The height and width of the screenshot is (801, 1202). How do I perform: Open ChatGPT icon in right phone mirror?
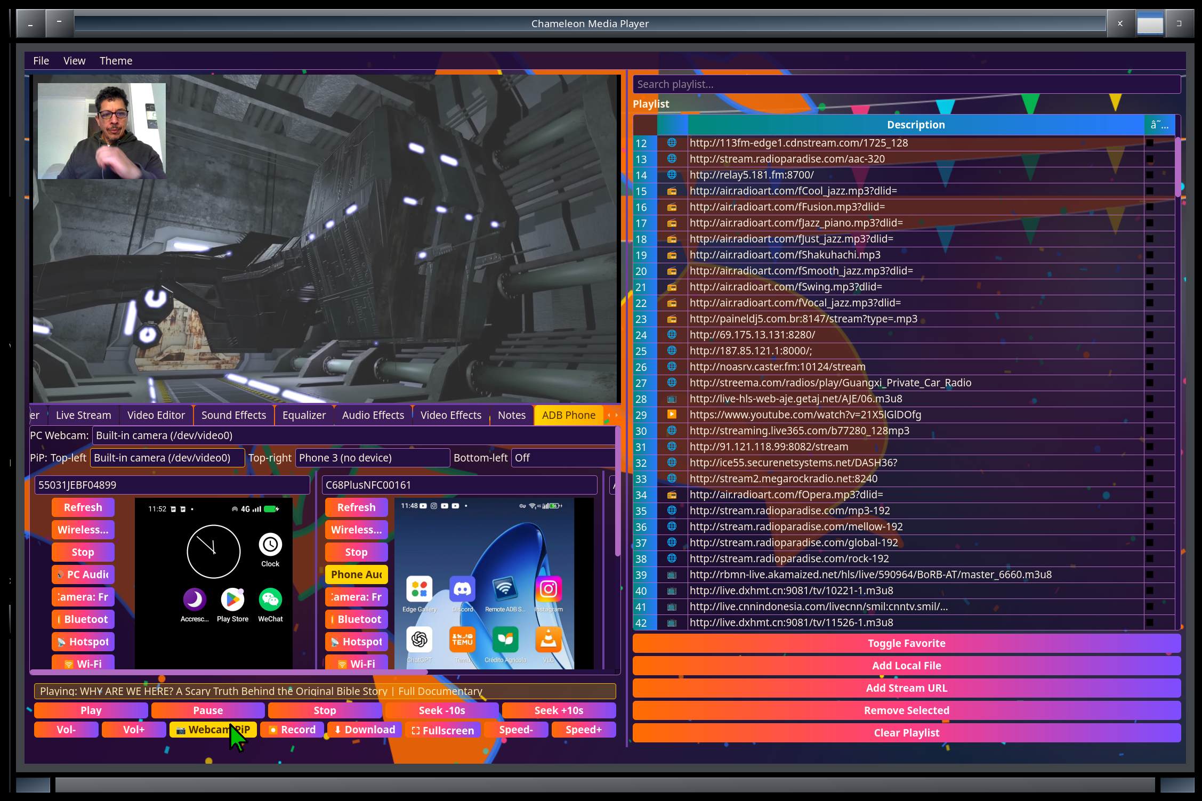point(420,639)
